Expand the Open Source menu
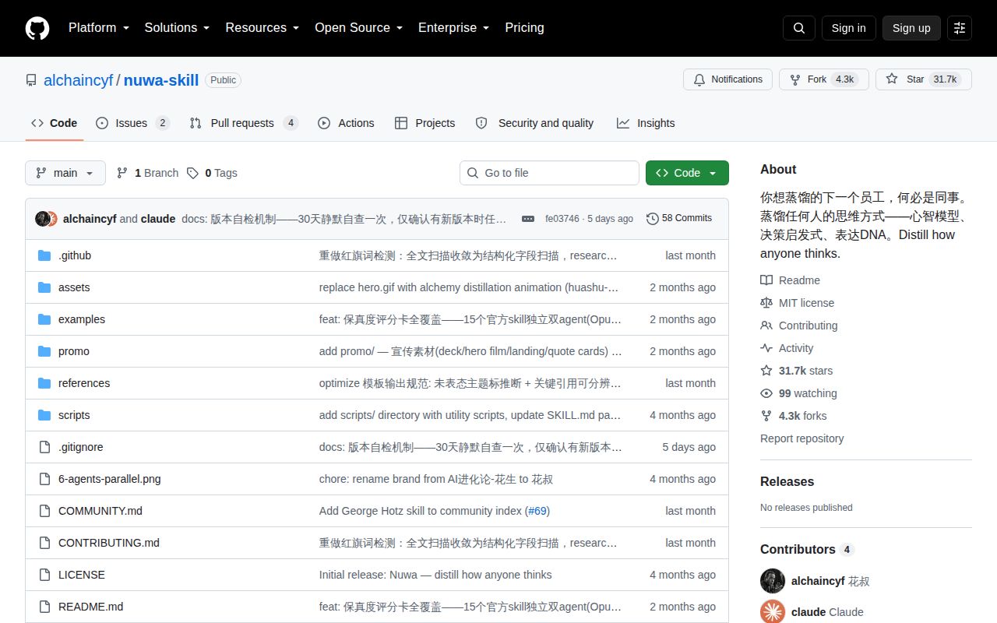 (358, 28)
